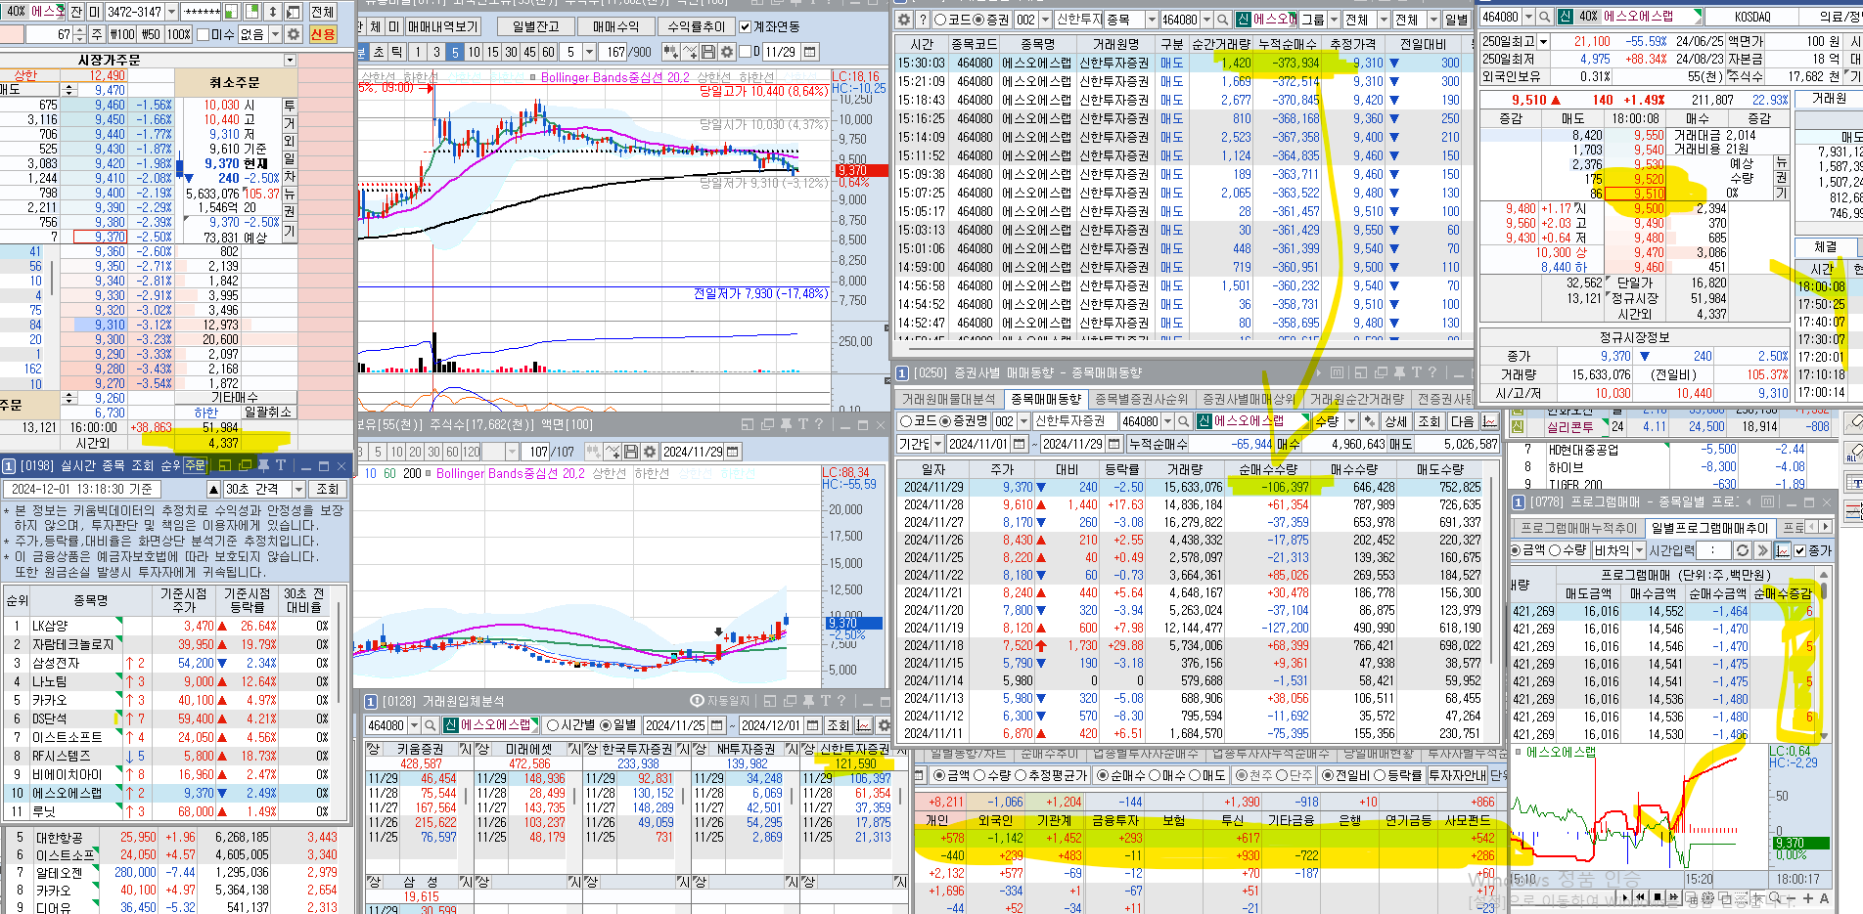Click candle count field showing 167
1863x914 pixels.
click(x=612, y=52)
